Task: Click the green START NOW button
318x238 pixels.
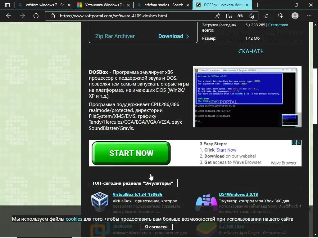Action: click(x=131, y=153)
